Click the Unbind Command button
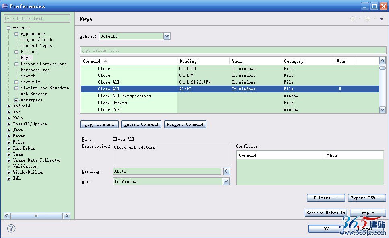Screen dimensions: 389x238 tap(141, 124)
